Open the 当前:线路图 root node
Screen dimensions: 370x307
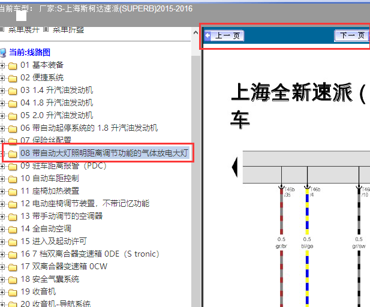(30, 52)
